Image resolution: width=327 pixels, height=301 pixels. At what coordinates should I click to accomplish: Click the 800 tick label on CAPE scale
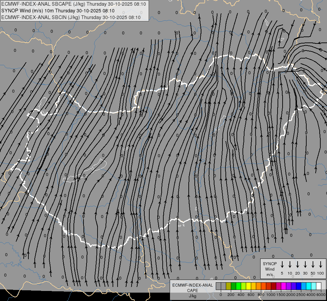click(x=261, y=295)
